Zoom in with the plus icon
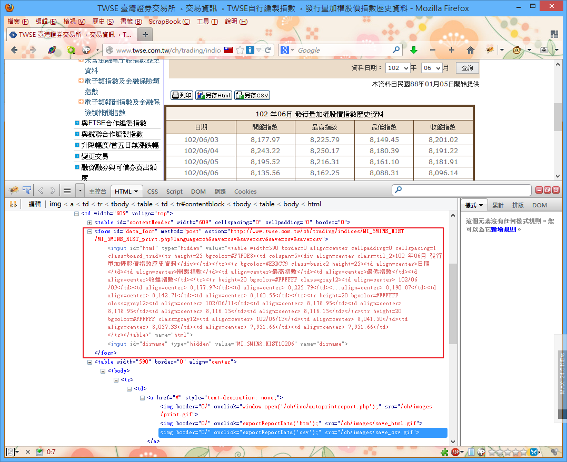Image resolution: width=567 pixels, height=462 pixels. point(451,50)
